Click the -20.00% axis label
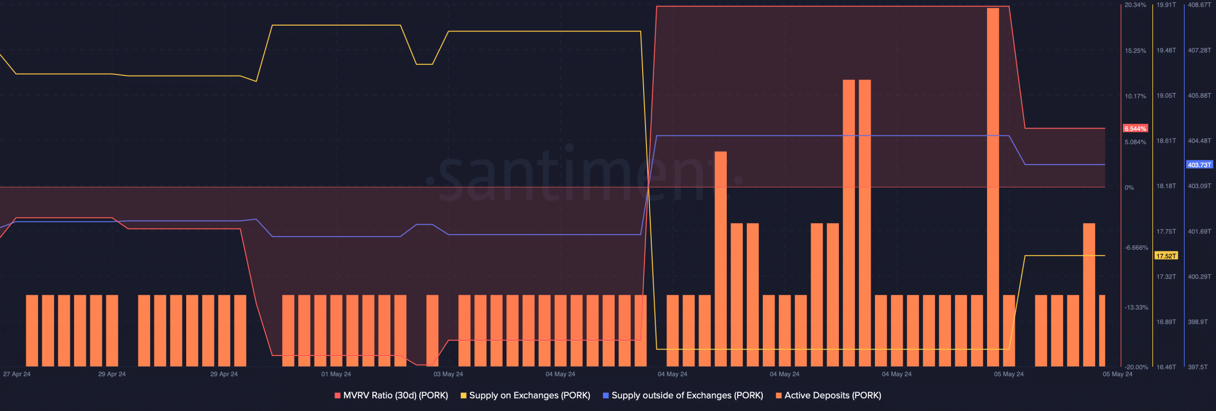Image resolution: width=1216 pixels, height=411 pixels. coord(1136,367)
